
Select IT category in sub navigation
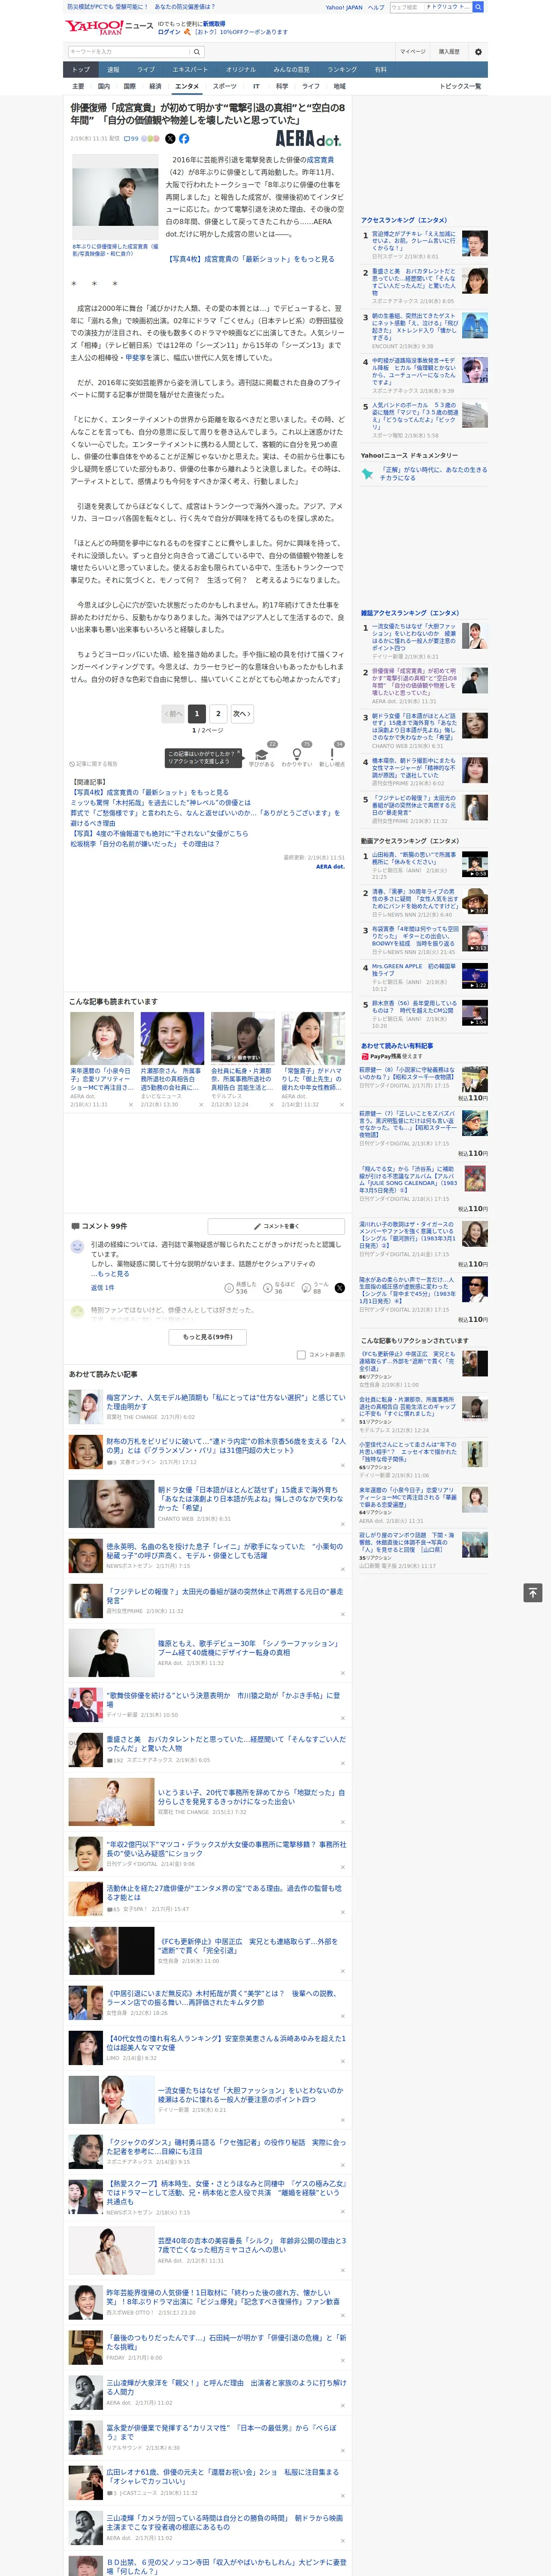tap(256, 86)
